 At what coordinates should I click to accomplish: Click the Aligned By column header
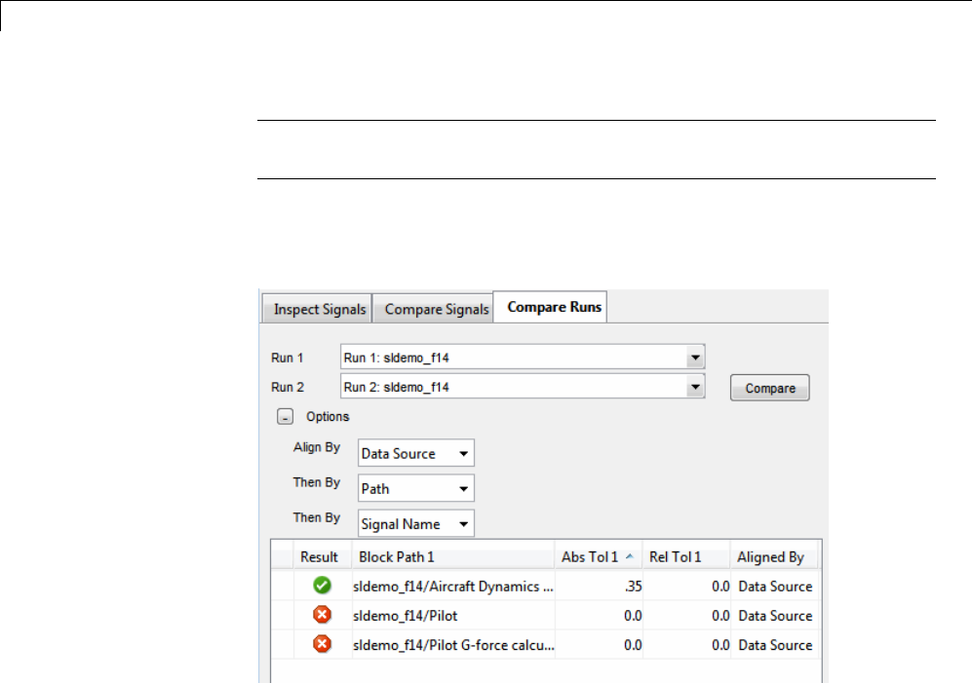(x=770, y=557)
